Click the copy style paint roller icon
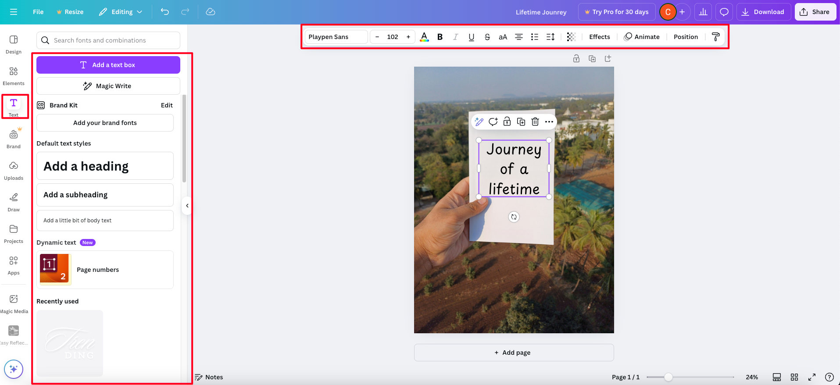840x385 pixels. point(715,37)
